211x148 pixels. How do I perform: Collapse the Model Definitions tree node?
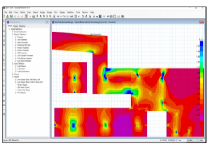click(9, 29)
